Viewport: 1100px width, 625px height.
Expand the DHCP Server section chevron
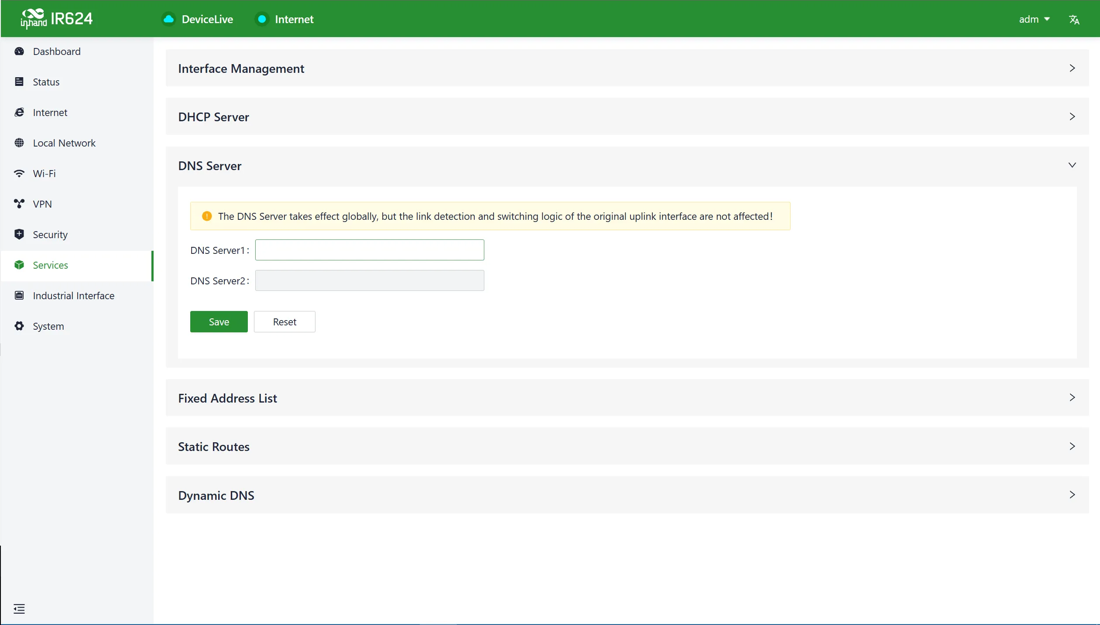[1072, 116]
